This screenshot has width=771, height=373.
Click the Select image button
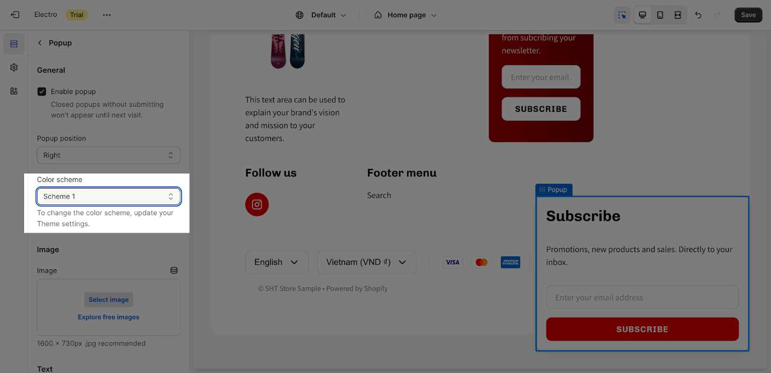(x=108, y=300)
